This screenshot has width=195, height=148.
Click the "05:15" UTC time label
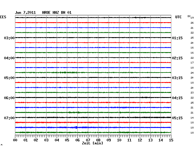tap(177, 118)
